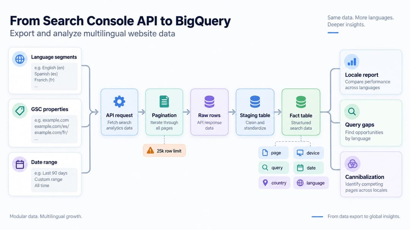
Task: Click 'Modular data. Multilingual growth.' footer text
Action: [x=46, y=216]
